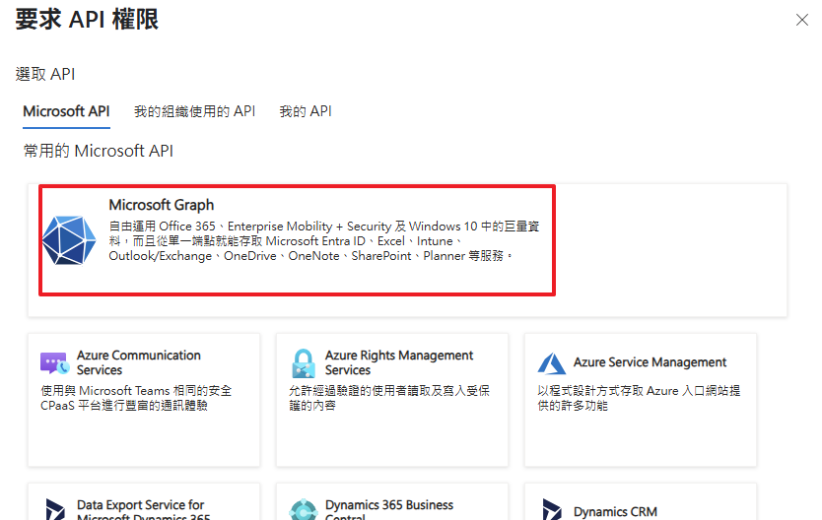Select the Dynamics 365 Business Central title
Screen dimensions: 822x520
click(389, 506)
